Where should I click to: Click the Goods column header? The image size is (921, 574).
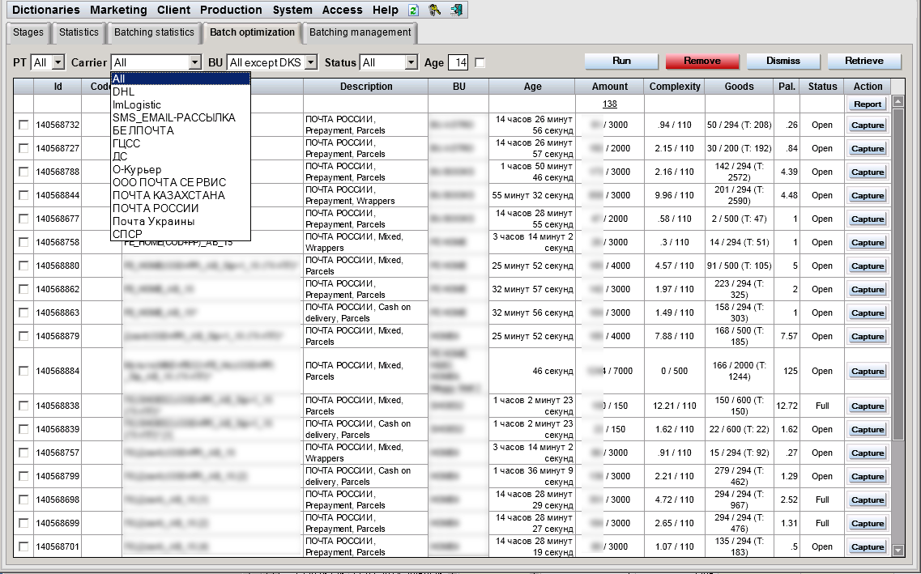point(739,87)
